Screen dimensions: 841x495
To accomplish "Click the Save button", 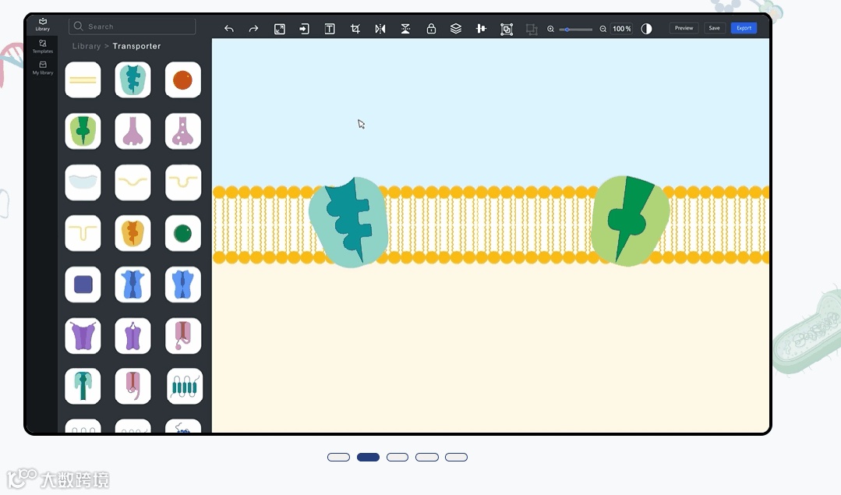I will point(715,28).
